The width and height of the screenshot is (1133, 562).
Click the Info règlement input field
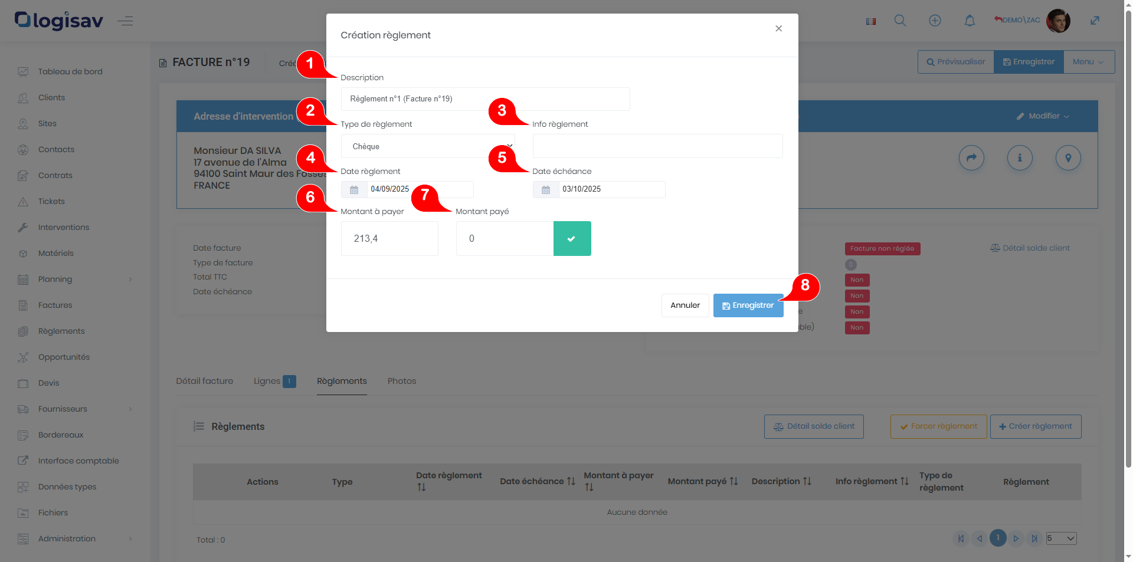point(657,146)
